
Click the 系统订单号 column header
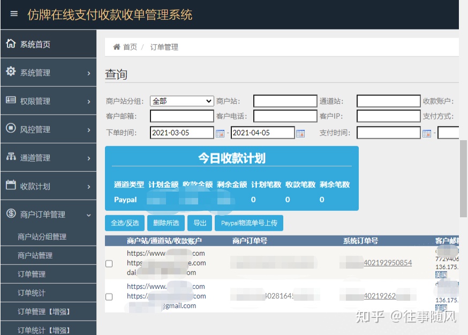coord(360,241)
